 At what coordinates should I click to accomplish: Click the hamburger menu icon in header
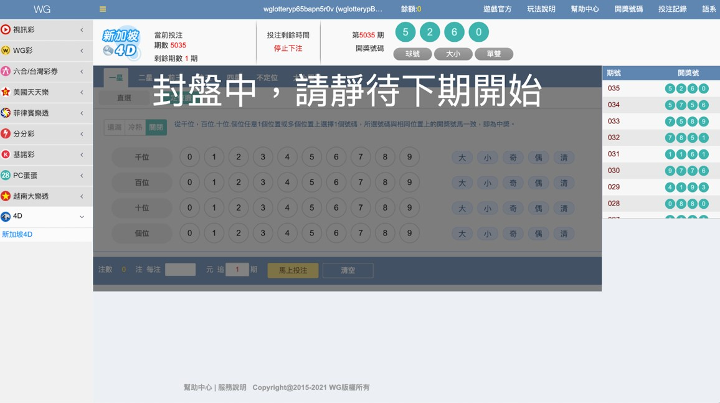click(103, 9)
